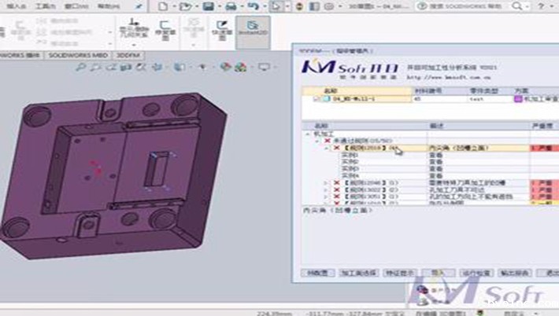This screenshot has width=559, height=316.
Task: Open the dropdown arrow next to Help
Action: tap(550, 6)
